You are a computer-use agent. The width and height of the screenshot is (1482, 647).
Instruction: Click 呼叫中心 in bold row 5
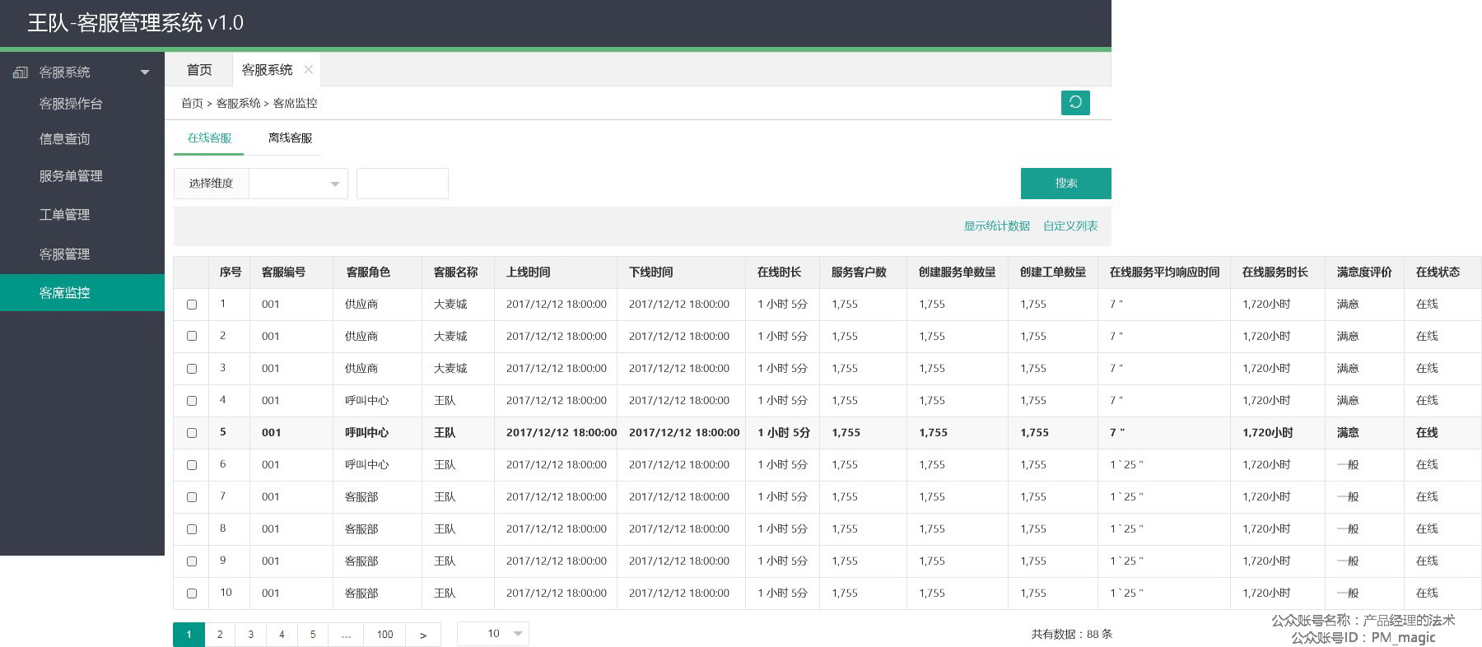tap(366, 433)
